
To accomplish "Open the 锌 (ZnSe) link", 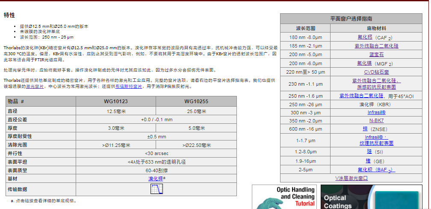I will (365, 129).
